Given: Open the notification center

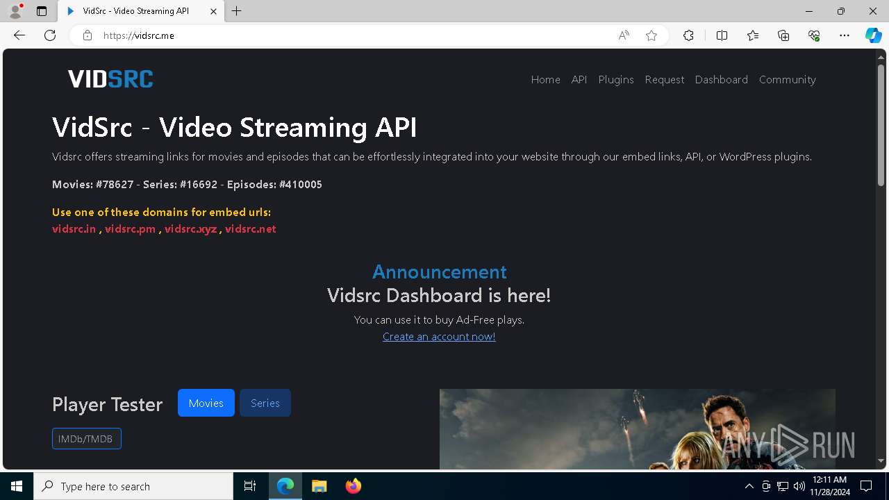Looking at the screenshot, I should click(x=866, y=486).
